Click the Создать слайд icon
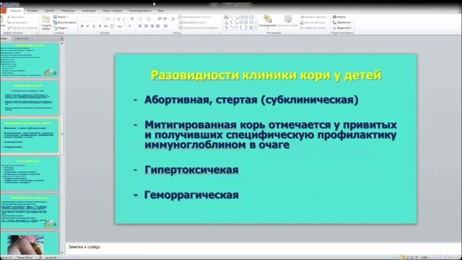This screenshot has width=462, height=260. pyautogui.click(x=46, y=19)
